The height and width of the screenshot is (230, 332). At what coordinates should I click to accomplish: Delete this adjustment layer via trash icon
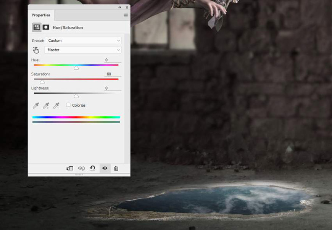click(x=116, y=169)
